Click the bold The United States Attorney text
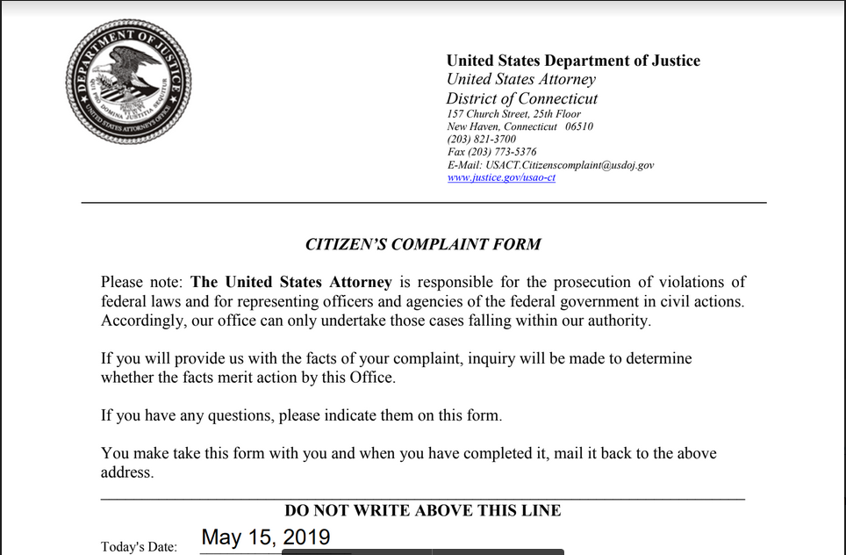 291,283
